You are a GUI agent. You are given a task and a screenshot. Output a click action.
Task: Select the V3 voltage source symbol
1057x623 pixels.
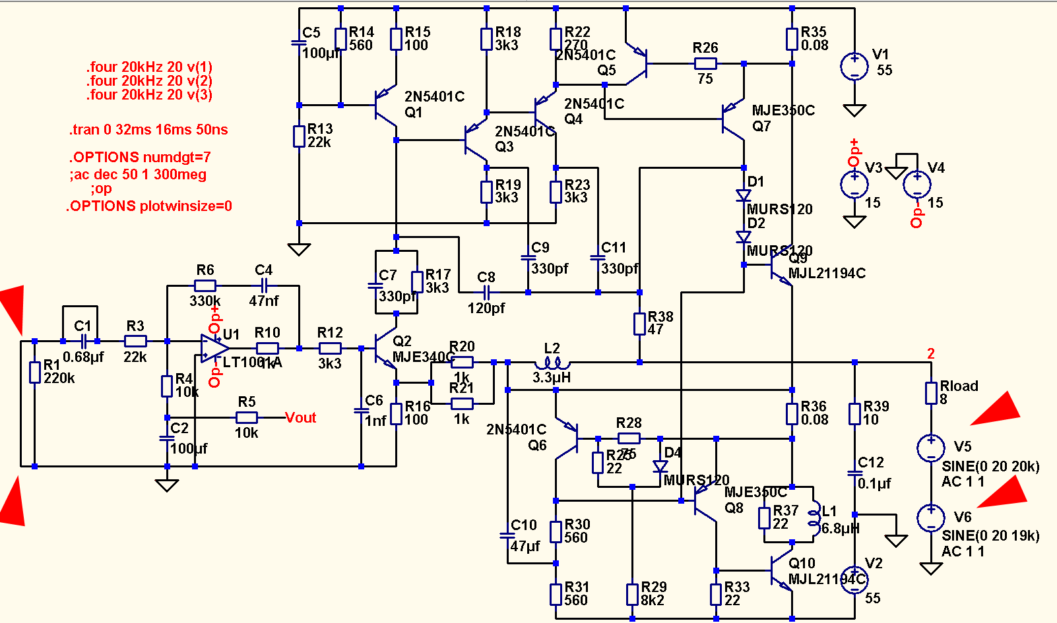click(854, 184)
